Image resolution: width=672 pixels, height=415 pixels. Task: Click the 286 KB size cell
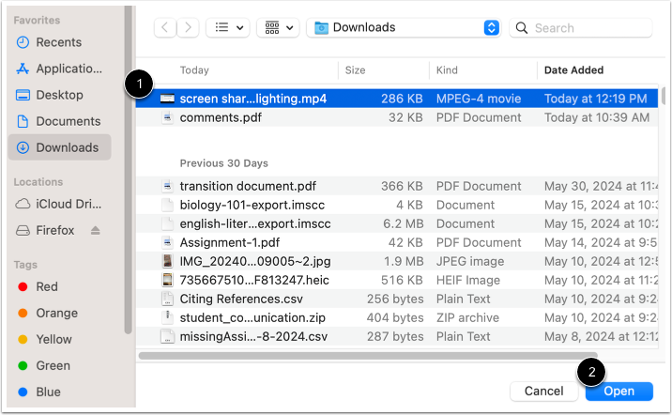point(402,99)
